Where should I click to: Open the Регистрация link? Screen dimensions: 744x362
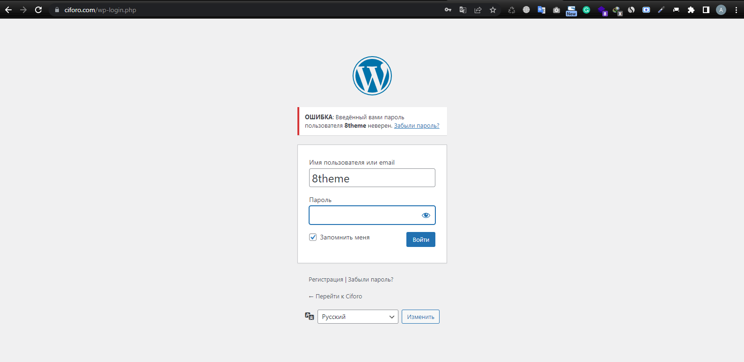(x=326, y=280)
